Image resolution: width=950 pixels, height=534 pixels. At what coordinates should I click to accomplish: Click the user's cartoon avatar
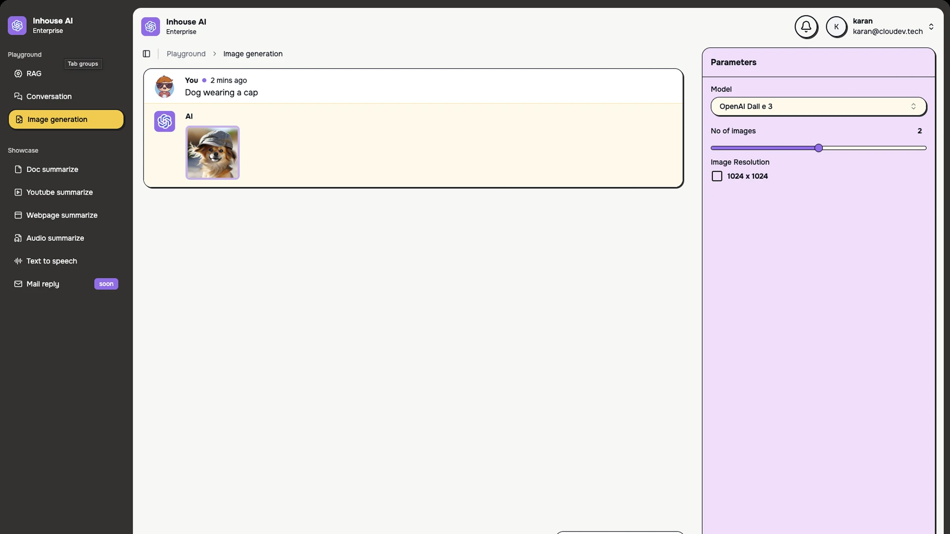(x=164, y=87)
